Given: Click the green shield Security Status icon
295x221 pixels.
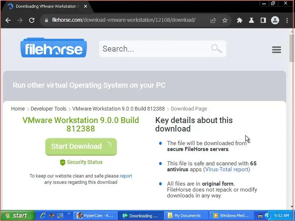Looking at the screenshot, I should pos(63,162).
